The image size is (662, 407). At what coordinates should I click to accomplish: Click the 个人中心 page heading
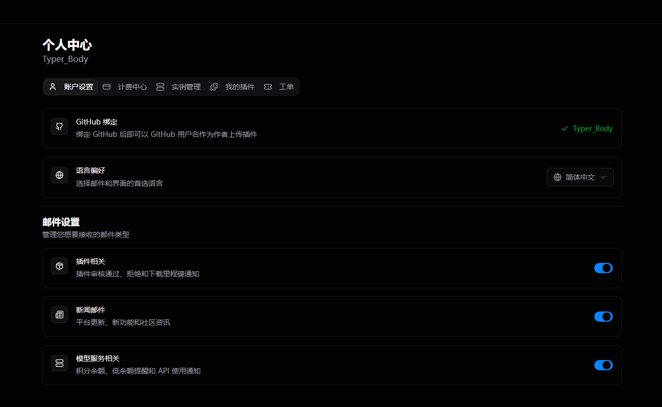(67, 45)
